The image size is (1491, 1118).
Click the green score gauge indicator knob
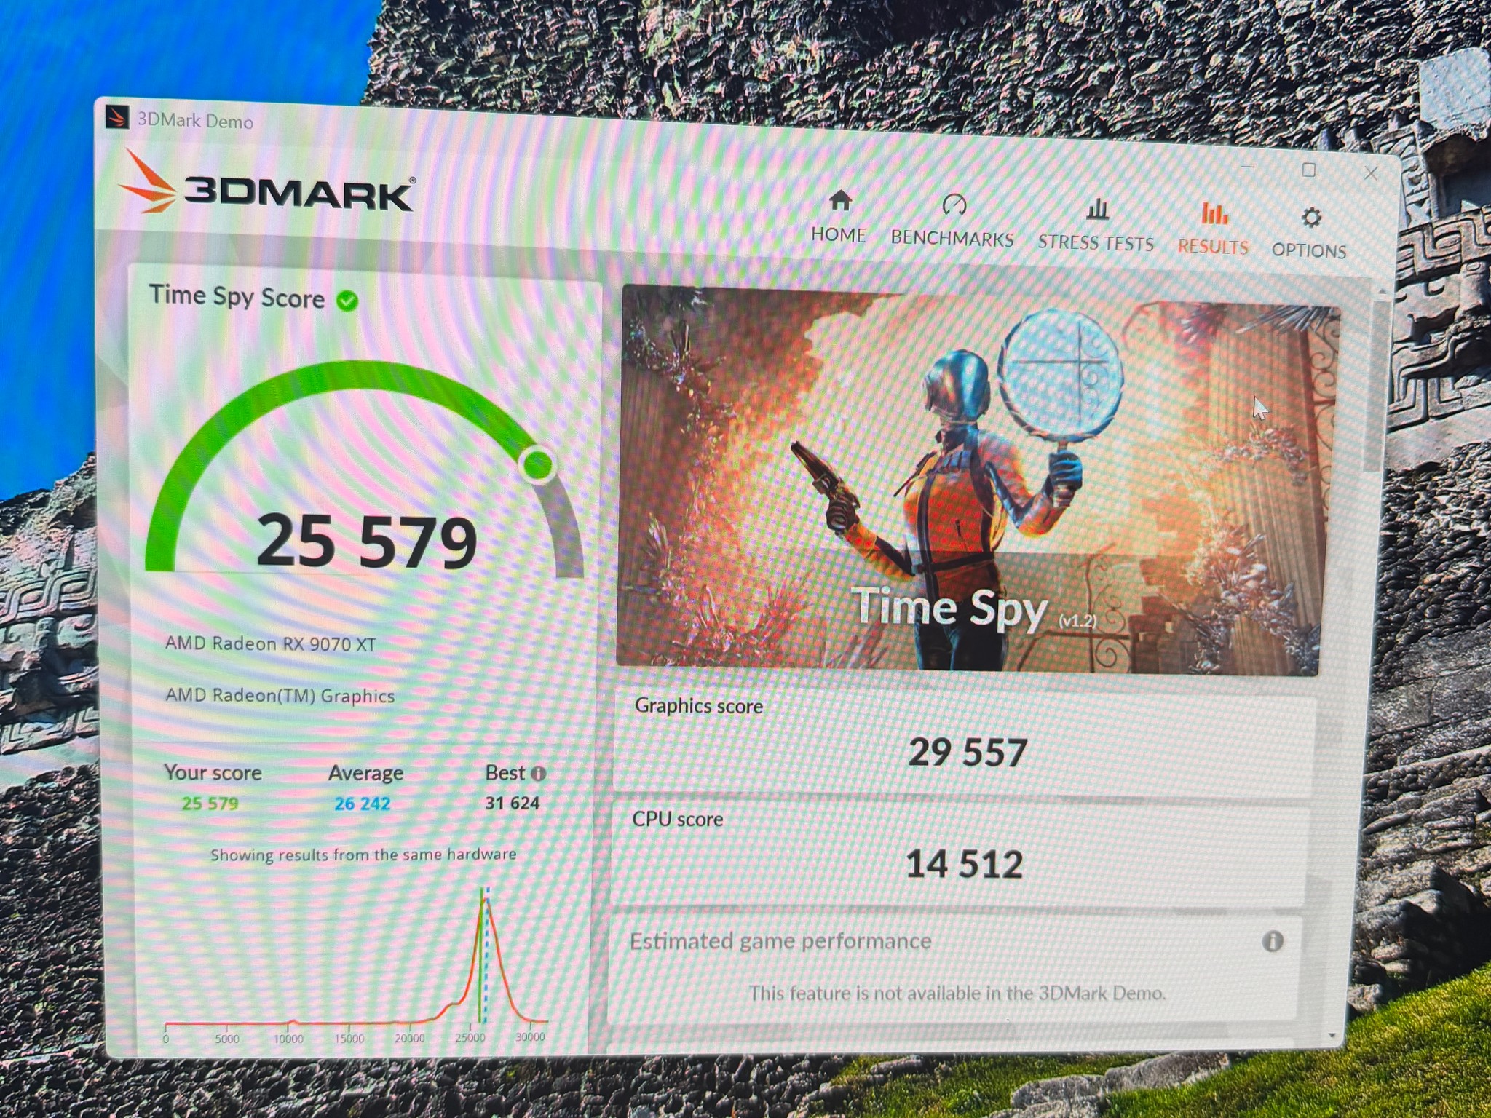tap(537, 464)
